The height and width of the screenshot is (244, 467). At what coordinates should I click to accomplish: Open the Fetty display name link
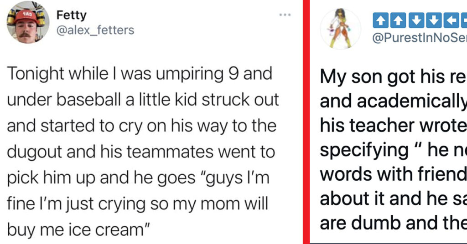(72, 15)
